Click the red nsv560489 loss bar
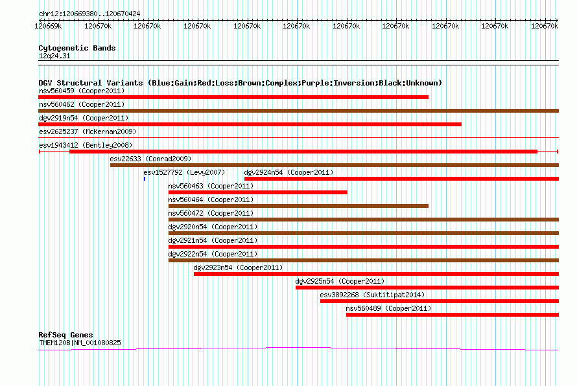Screen dimensions: 577x386 (x=453, y=315)
